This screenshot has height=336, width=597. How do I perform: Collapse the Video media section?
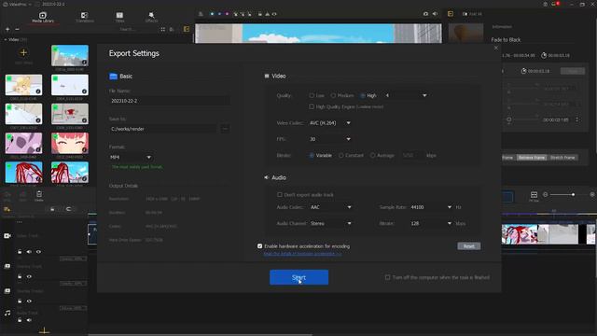[6, 39]
